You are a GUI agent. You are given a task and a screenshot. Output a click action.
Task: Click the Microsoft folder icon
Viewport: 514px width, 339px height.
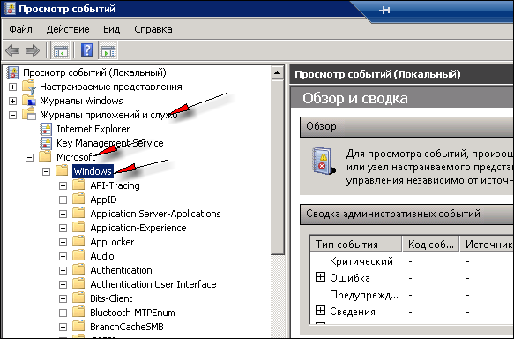click(x=45, y=156)
